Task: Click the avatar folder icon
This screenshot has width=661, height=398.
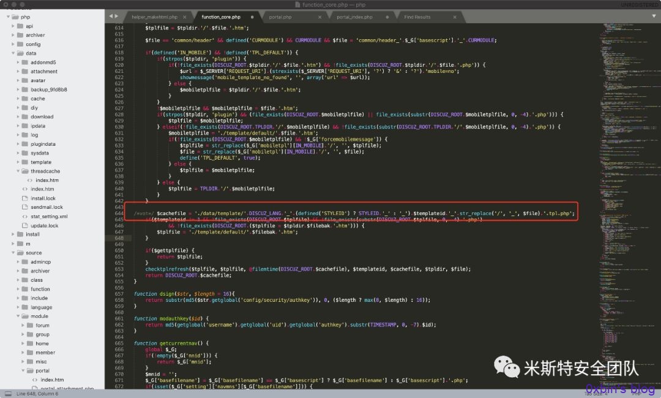Action: click(x=25, y=81)
